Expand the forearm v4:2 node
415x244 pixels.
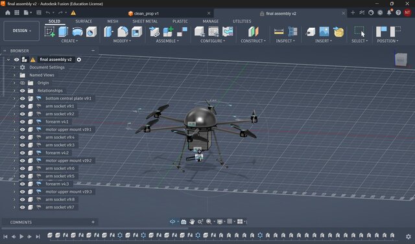click(14, 153)
